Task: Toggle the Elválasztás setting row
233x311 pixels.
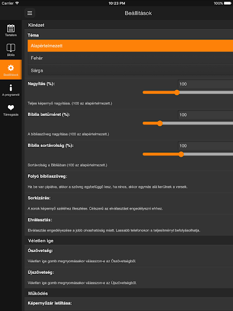Action: (129, 225)
